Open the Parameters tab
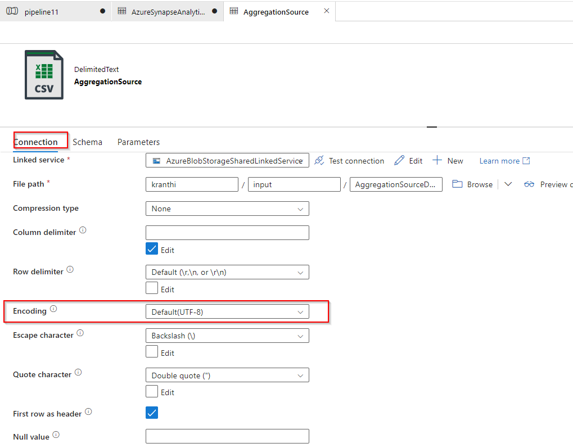573x448 pixels. [x=138, y=142]
